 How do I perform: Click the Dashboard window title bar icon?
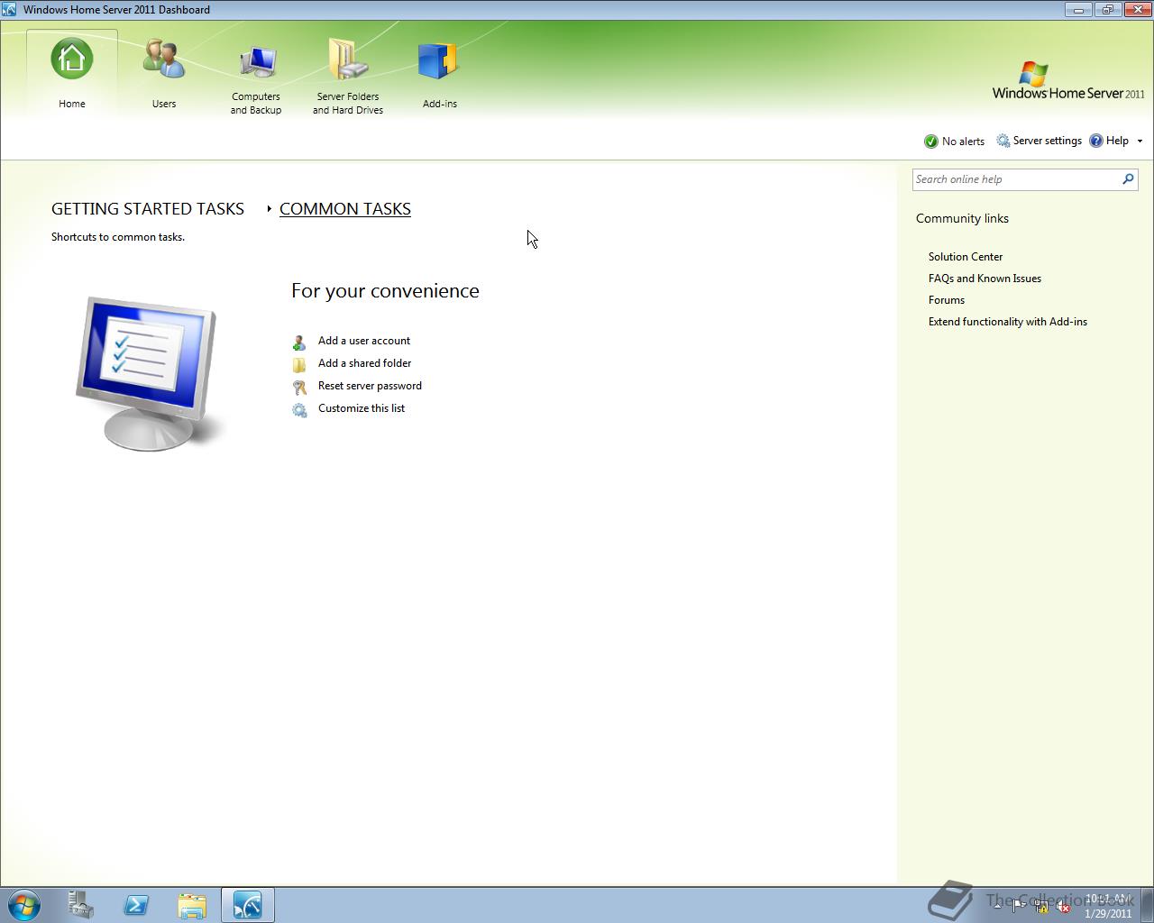point(9,9)
